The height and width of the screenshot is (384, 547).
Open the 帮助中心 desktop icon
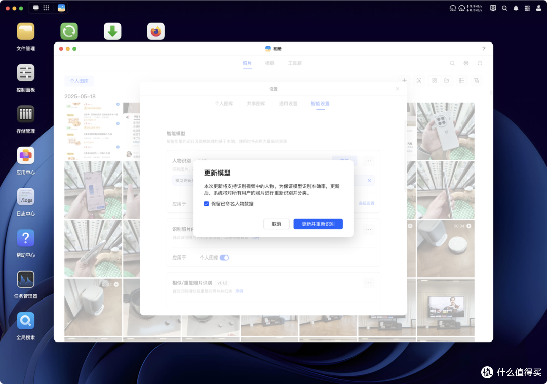pos(25,238)
